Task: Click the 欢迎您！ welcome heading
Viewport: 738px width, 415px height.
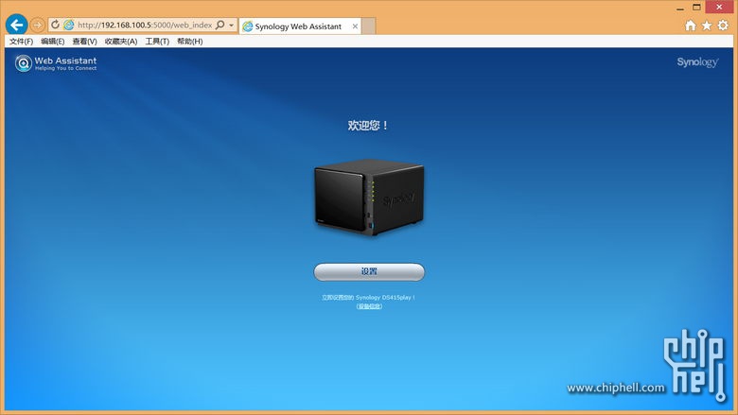Action: coord(368,126)
